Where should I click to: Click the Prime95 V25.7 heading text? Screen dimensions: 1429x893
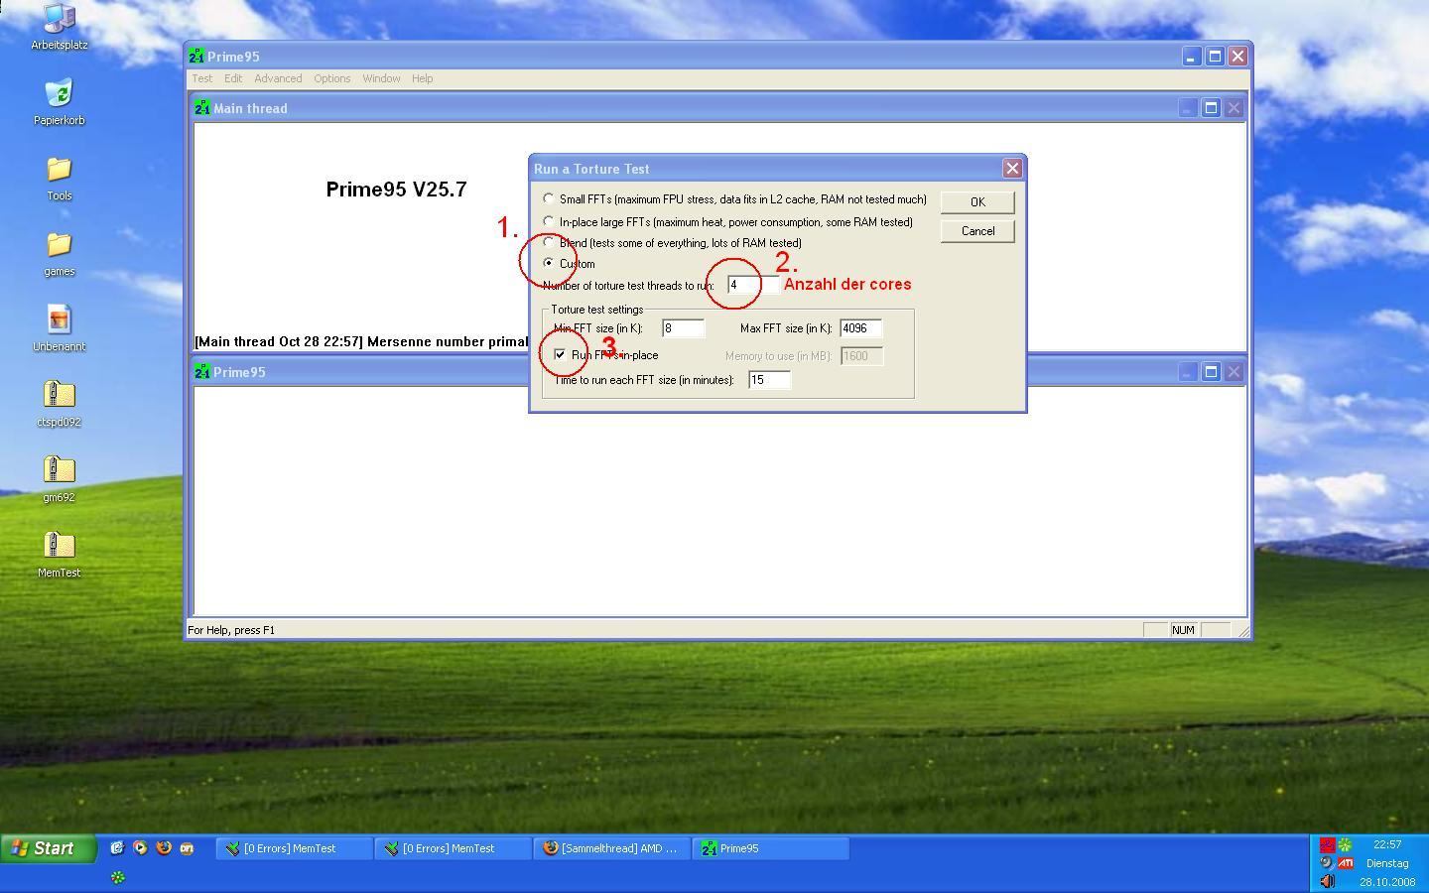[x=396, y=190]
